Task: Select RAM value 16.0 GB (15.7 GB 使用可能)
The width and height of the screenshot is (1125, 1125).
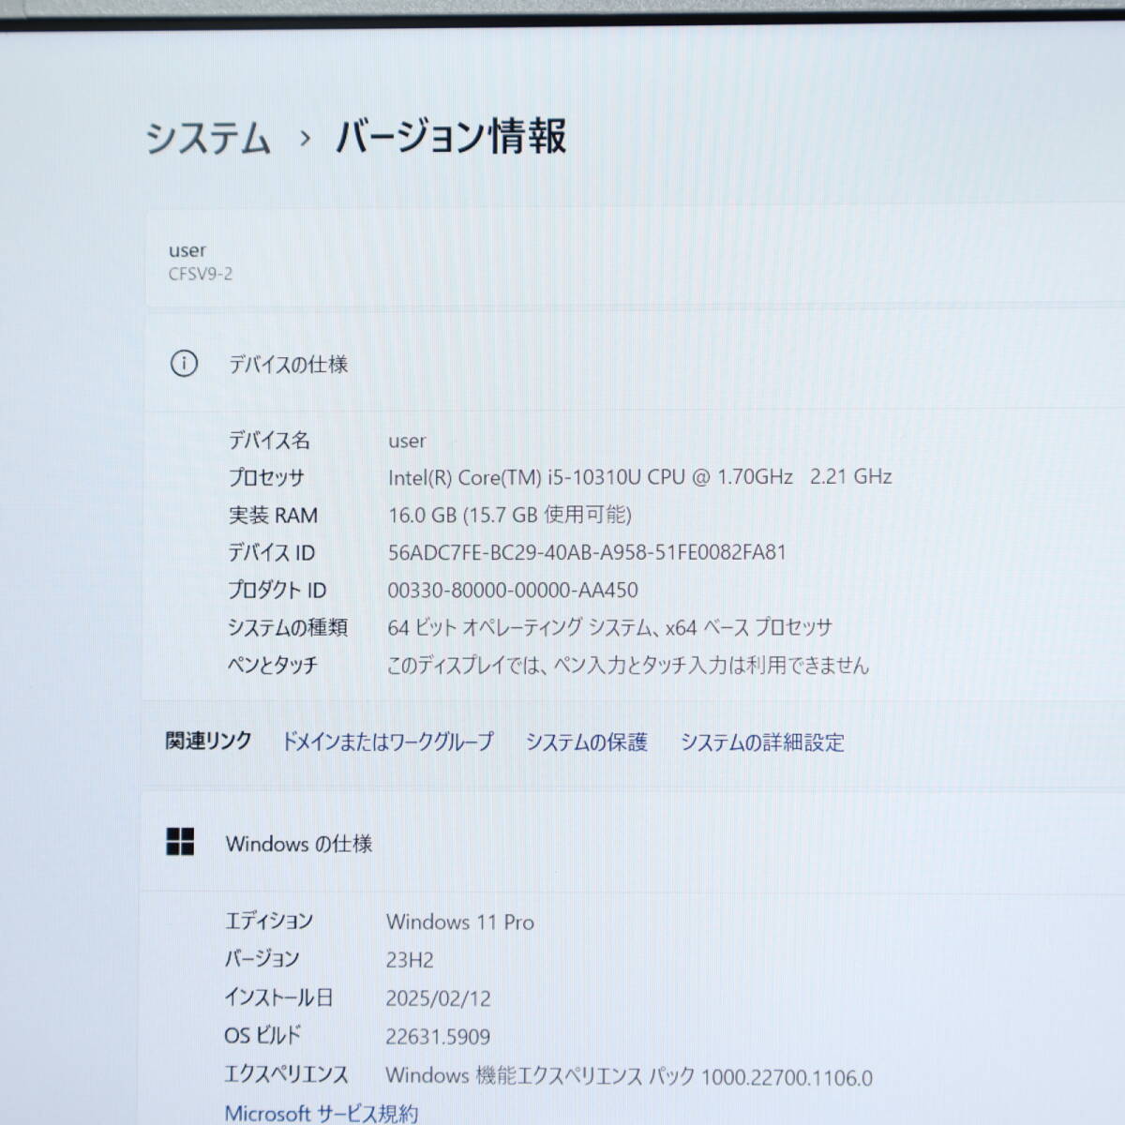Action: click(510, 515)
